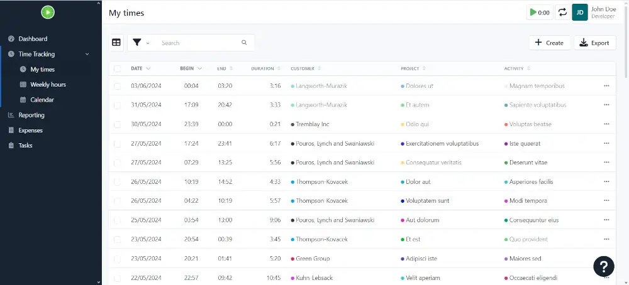This screenshot has height=285, width=629.
Task: Export the timesheet list
Action: pyautogui.click(x=595, y=43)
